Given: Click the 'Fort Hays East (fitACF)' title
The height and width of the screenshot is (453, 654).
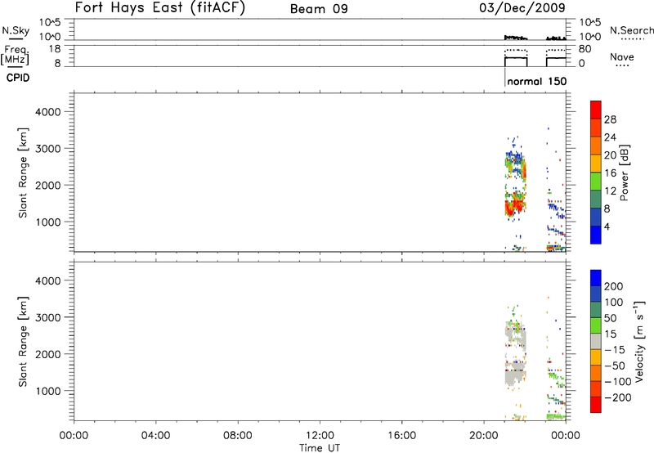Looking at the screenshot, I should pos(159,7).
